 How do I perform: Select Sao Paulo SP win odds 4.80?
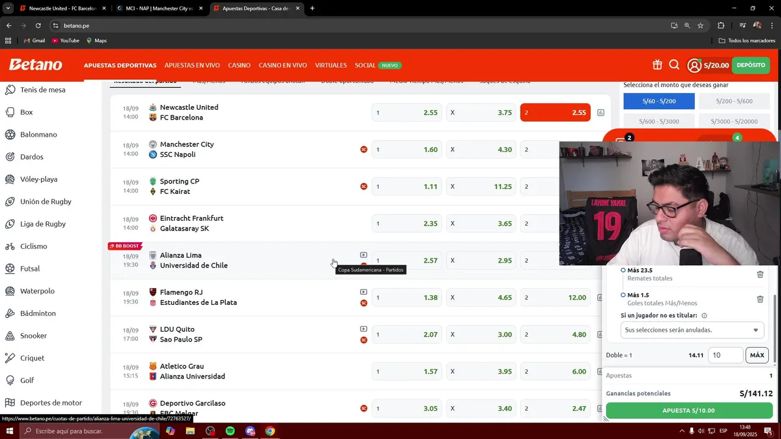pyautogui.click(x=555, y=335)
